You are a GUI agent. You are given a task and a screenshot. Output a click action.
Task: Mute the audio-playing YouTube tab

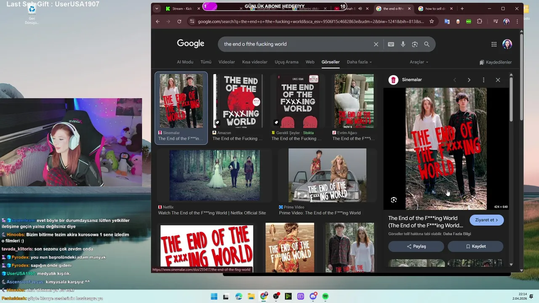tap(360, 8)
